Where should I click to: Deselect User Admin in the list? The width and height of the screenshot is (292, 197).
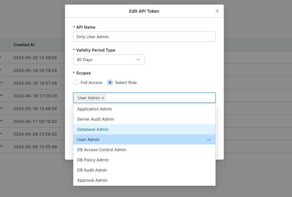[88, 139]
